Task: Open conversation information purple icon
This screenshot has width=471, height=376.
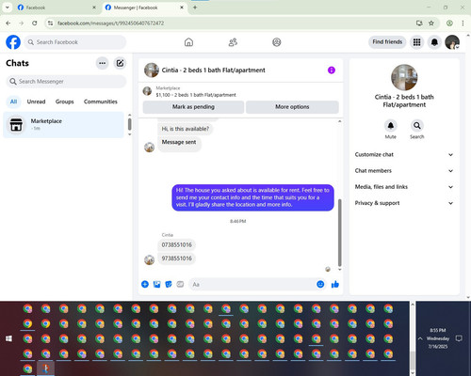Action: click(332, 70)
